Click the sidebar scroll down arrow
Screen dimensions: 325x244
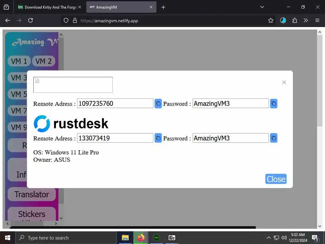coord(61,218)
